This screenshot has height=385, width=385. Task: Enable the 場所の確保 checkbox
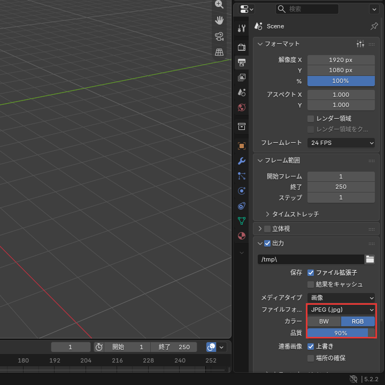tap(311, 358)
